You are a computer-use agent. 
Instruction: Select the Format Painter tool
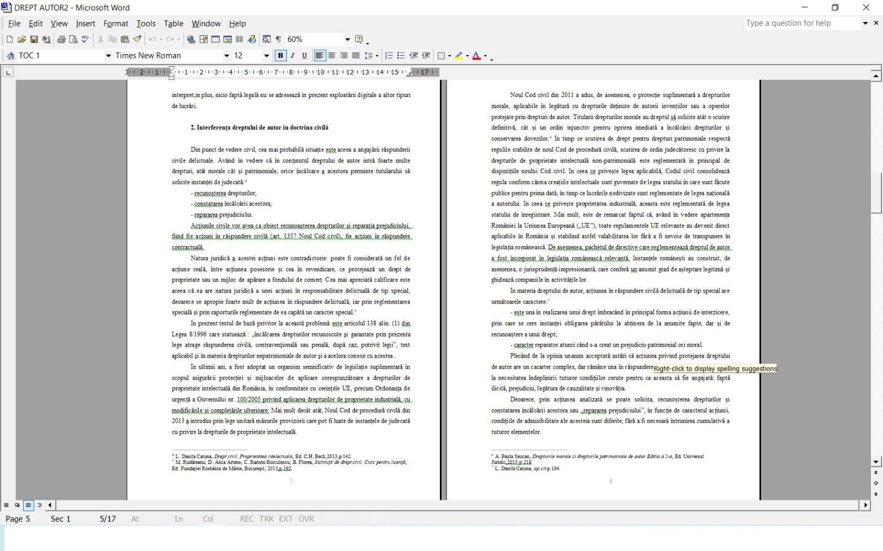tap(137, 39)
